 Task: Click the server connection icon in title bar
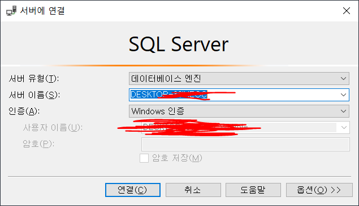11,11
